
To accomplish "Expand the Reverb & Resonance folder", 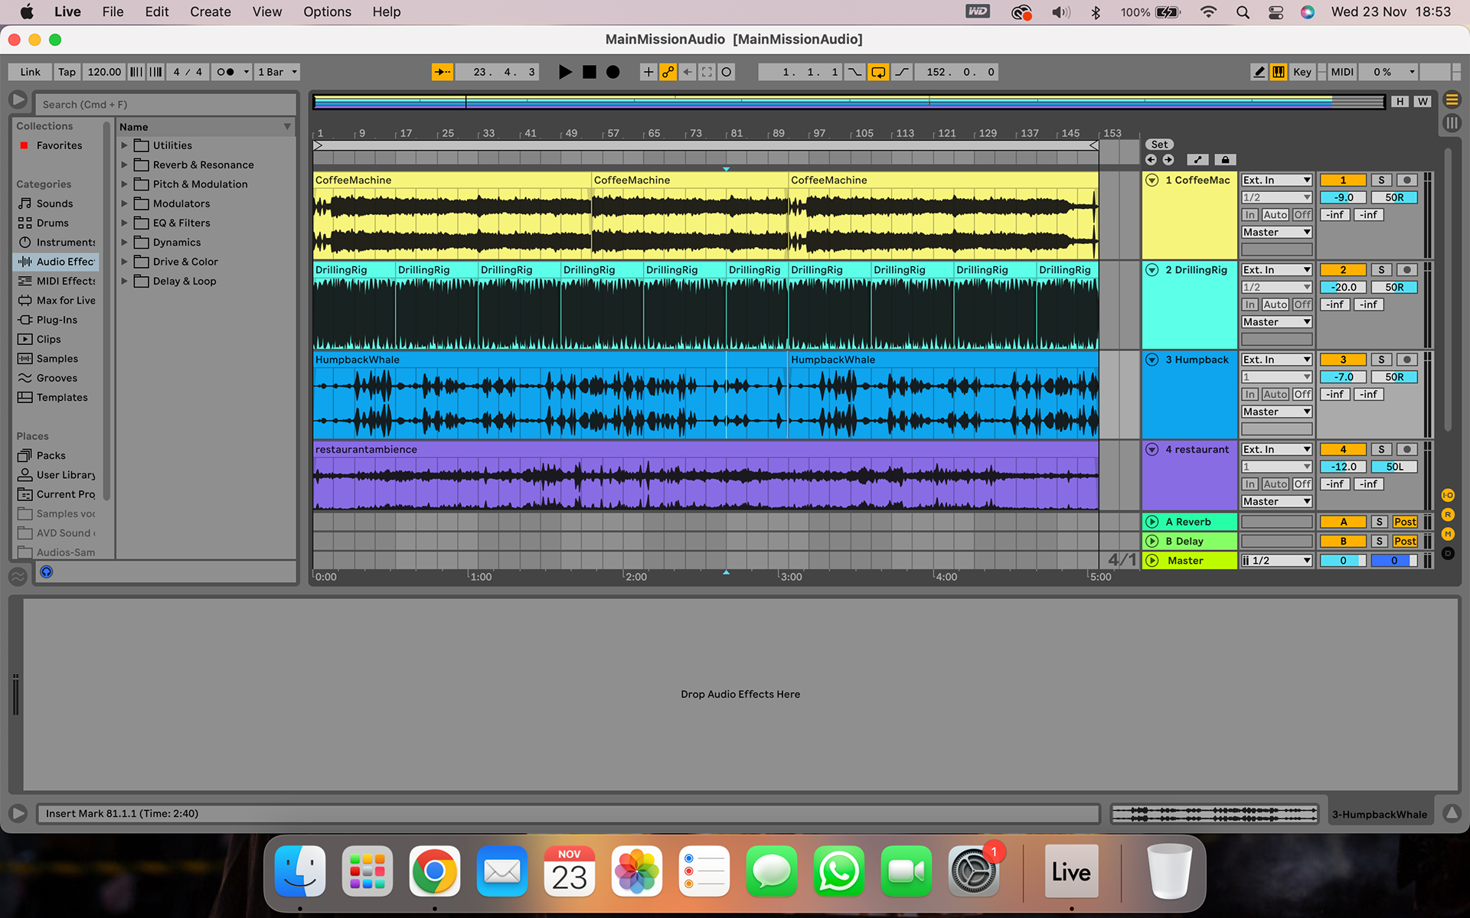I will click(124, 164).
